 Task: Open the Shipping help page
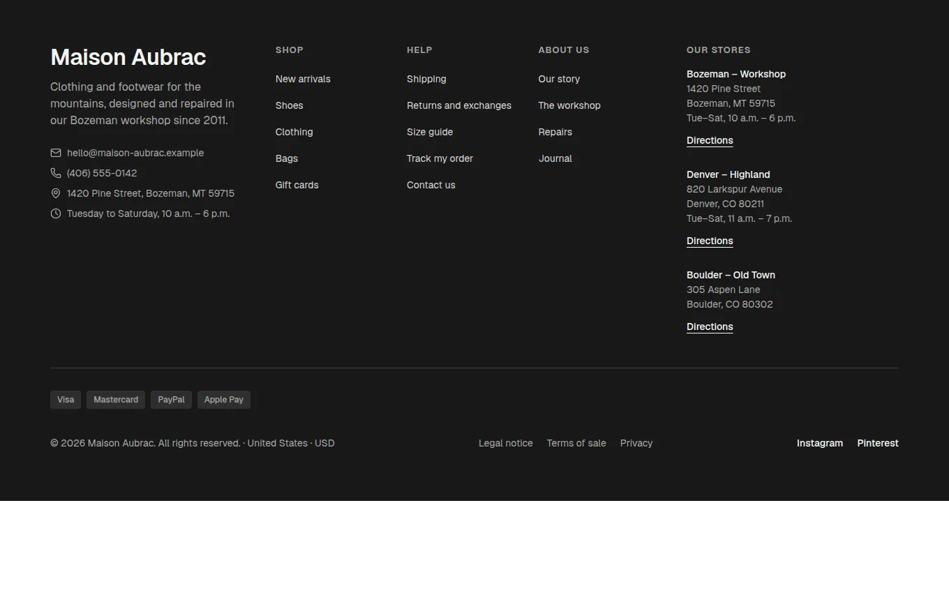pyautogui.click(x=426, y=79)
